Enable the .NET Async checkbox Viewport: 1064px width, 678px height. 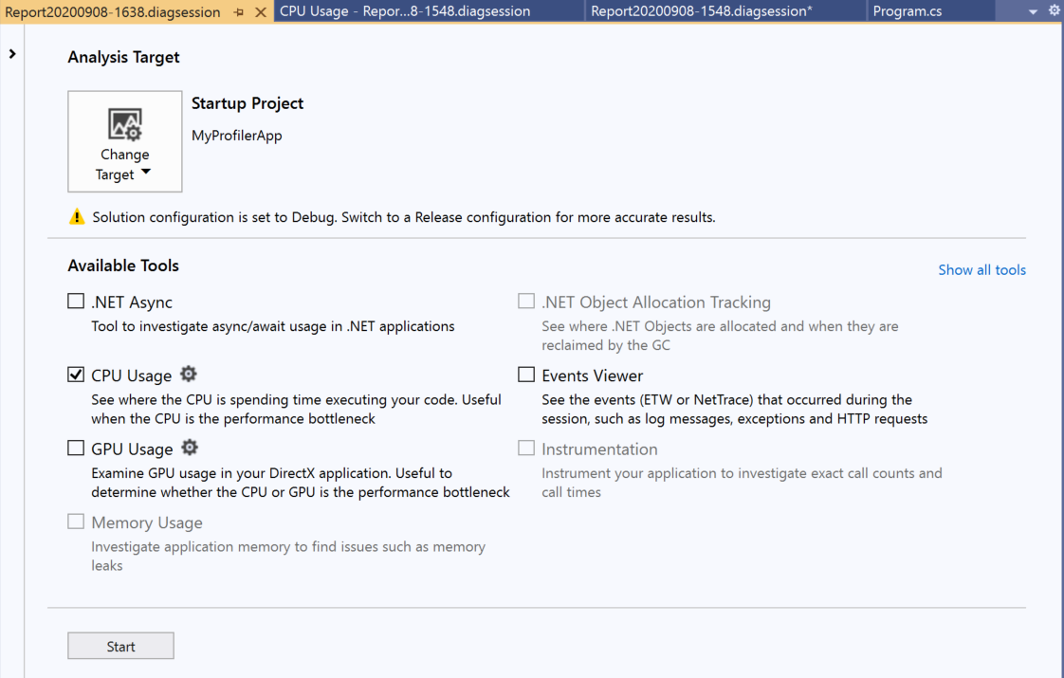(x=76, y=302)
